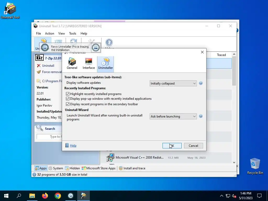This screenshot has height=201, width=268.
Task: Toggle Display pop-up window with recently installed applications
Action: tap(68, 99)
